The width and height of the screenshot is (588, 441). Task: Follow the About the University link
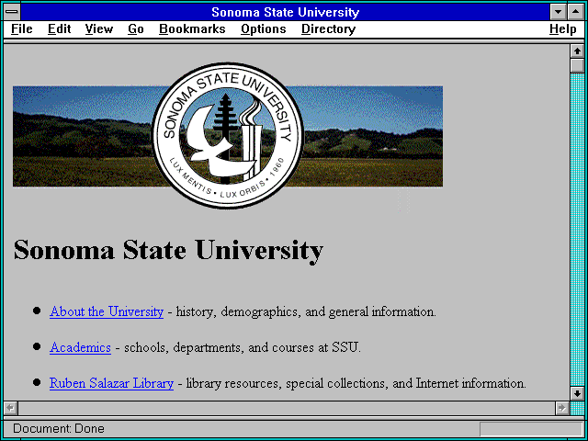coord(107,311)
